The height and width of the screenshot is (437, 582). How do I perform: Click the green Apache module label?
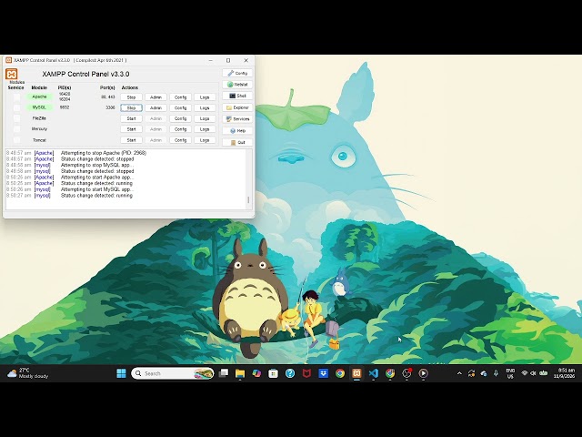[39, 97]
